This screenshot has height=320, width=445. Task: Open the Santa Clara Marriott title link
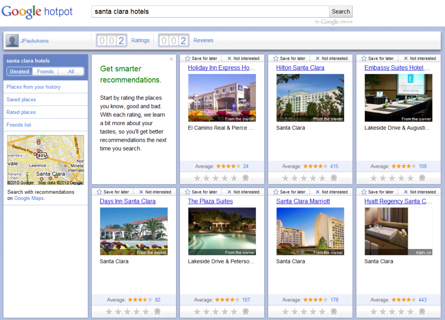(303, 201)
